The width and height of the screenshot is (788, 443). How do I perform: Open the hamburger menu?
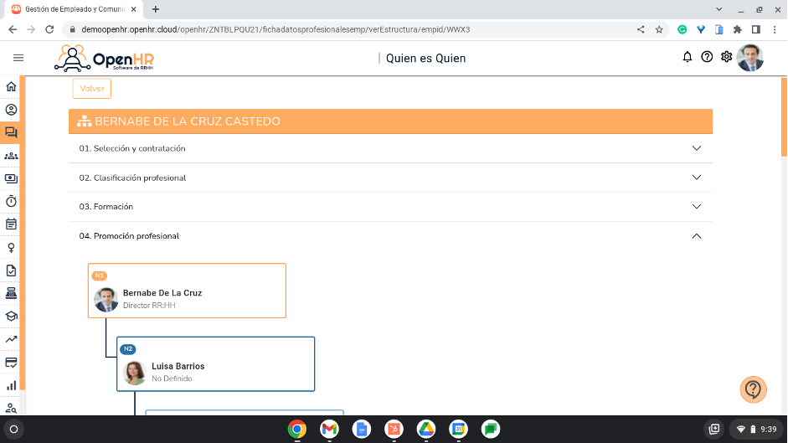click(18, 58)
